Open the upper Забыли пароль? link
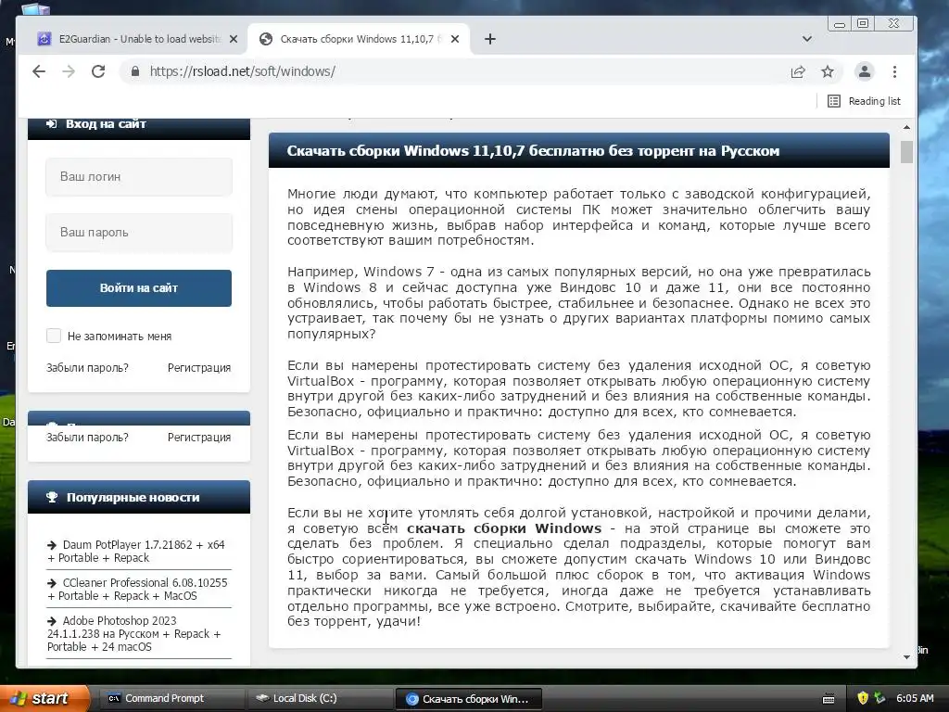Image resolution: width=949 pixels, height=712 pixels. click(x=87, y=367)
